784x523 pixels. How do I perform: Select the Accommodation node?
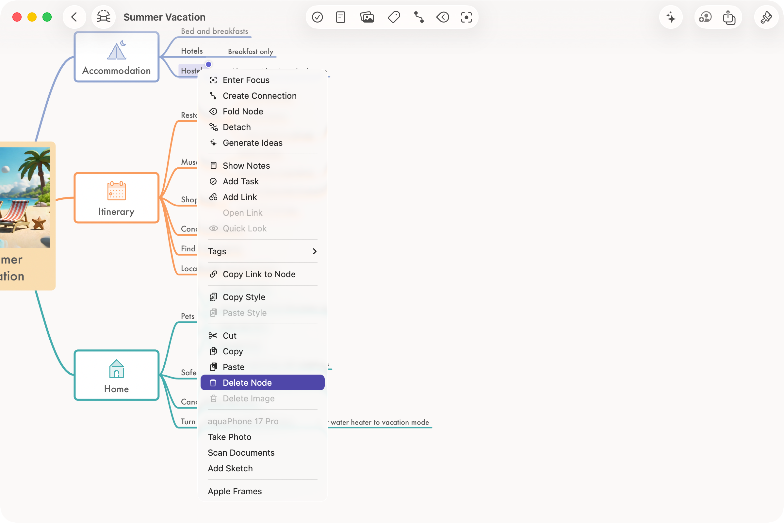116,57
